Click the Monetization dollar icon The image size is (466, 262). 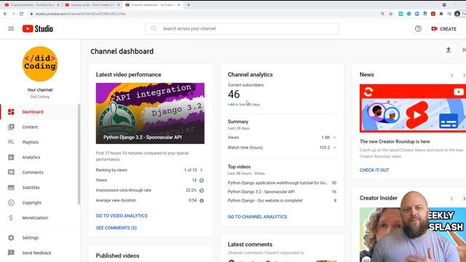pyautogui.click(x=11, y=218)
